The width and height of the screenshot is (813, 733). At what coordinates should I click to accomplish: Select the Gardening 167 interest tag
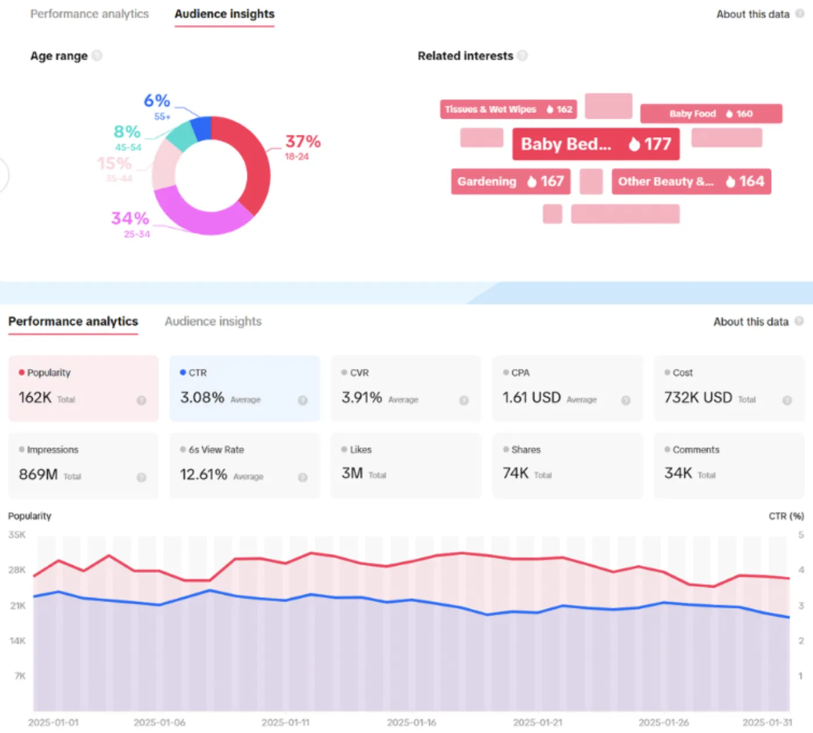pos(511,182)
